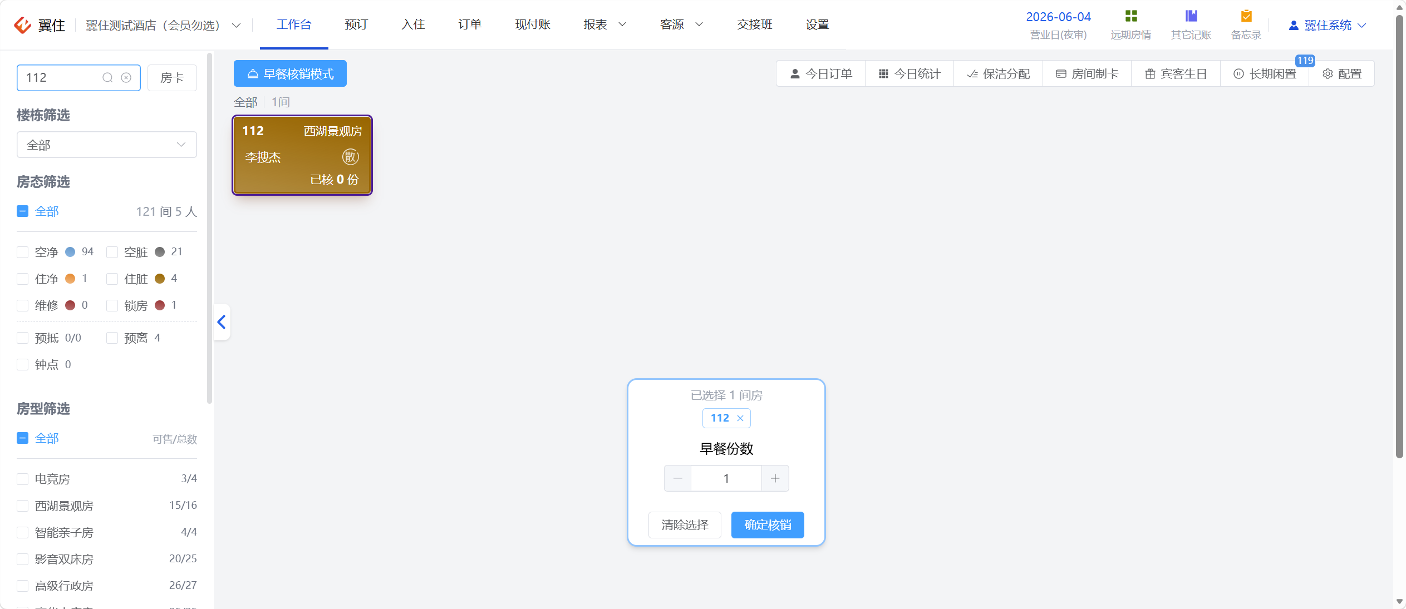Click the 全部 room group label above cards
This screenshot has width=1406, height=609.
point(245,102)
